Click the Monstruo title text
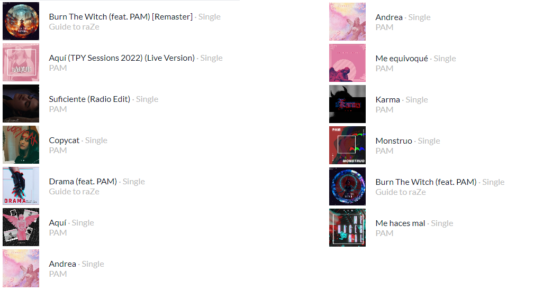 394,140
